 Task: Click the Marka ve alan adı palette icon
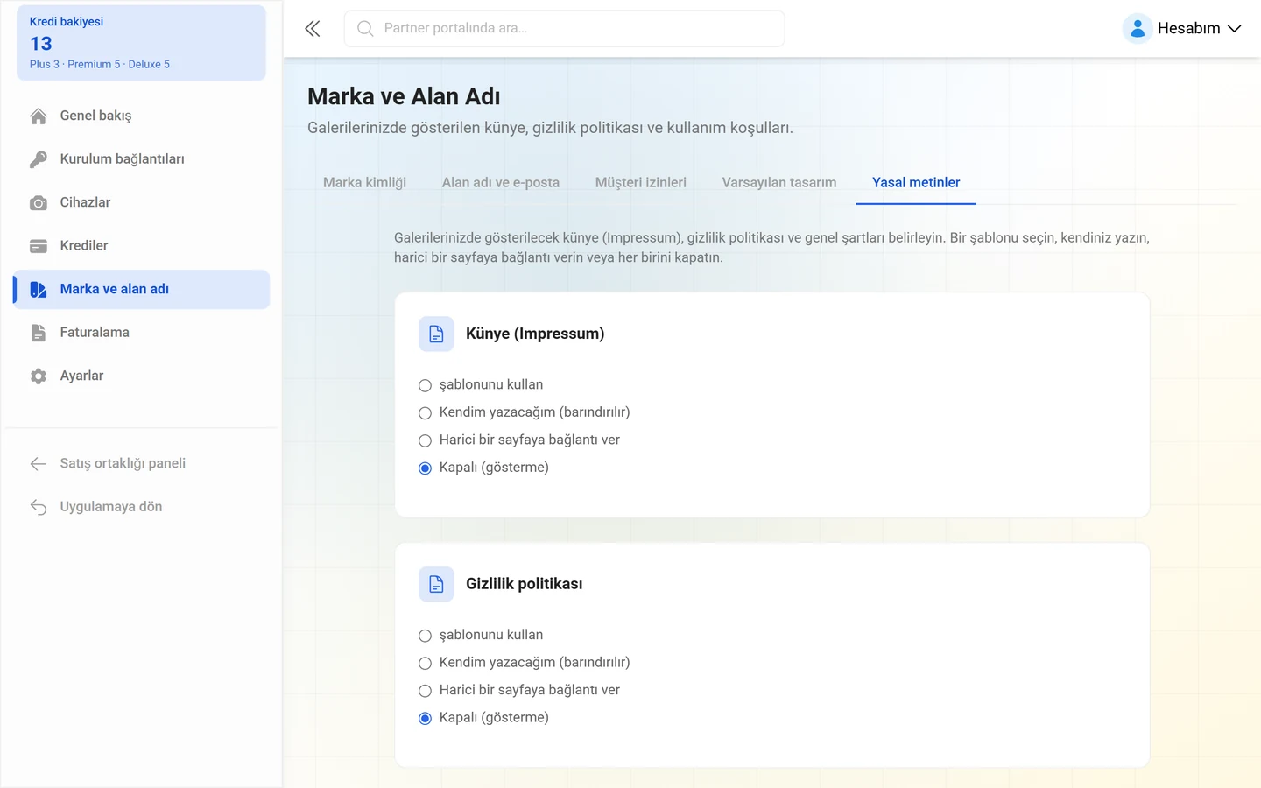[x=39, y=290]
